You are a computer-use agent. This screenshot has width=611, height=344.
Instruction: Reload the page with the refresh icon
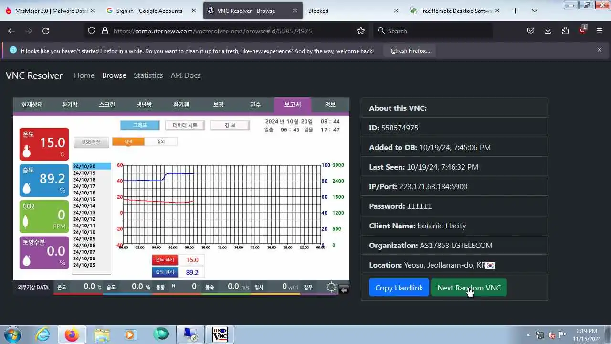coord(46,31)
